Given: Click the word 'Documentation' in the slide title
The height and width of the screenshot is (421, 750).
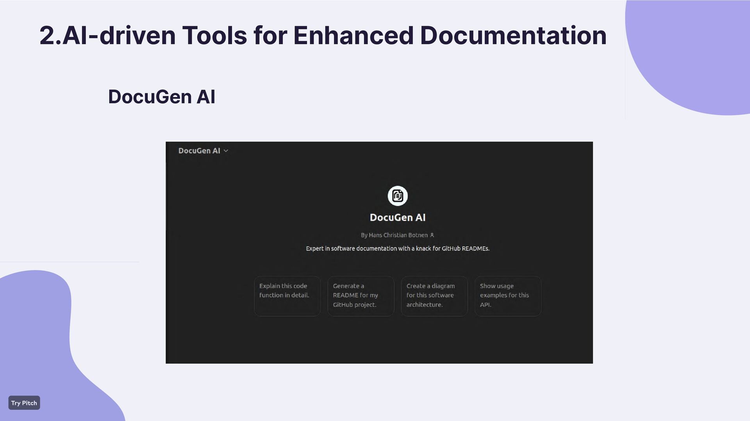Looking at the screenshot, I should tap(513, 35).
